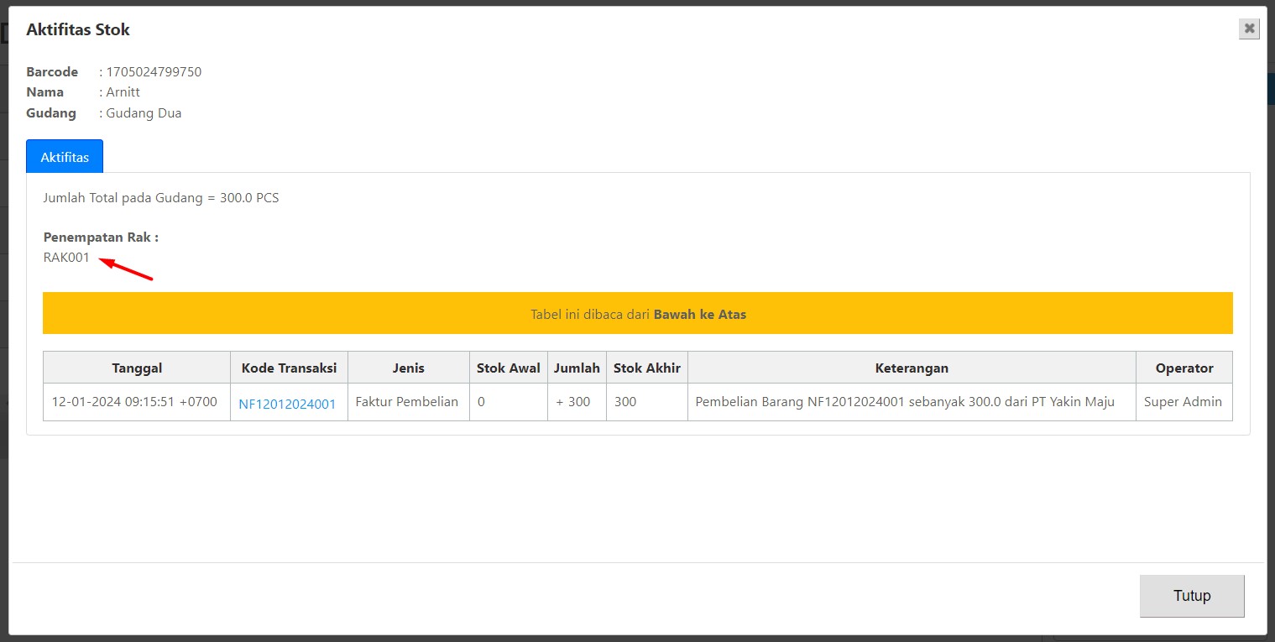This screenshot has width=1275, height=642.
Task: Click the Faktur Pembelian cell
Action: click(407, 402)
